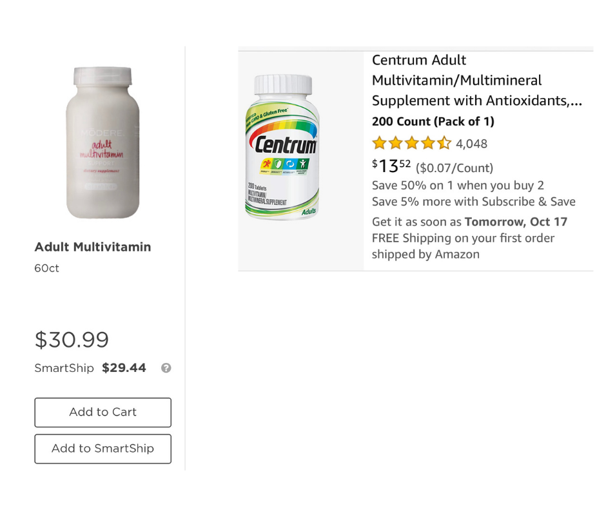
Task: Click the SmartShip label text
Action: coord(64,368)
